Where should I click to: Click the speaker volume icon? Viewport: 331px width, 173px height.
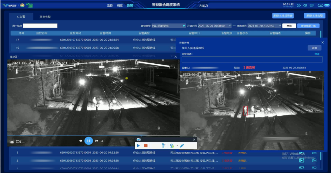click(305, 5)
